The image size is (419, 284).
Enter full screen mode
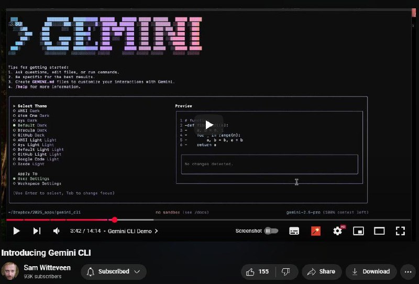pos(400,231)
